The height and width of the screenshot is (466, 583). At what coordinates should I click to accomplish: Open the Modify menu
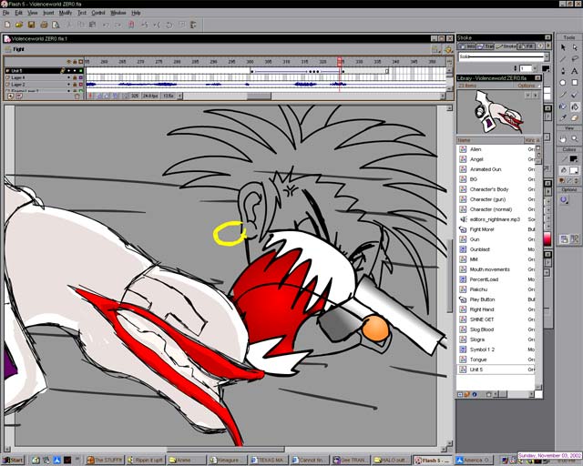[x=66, y=13]
